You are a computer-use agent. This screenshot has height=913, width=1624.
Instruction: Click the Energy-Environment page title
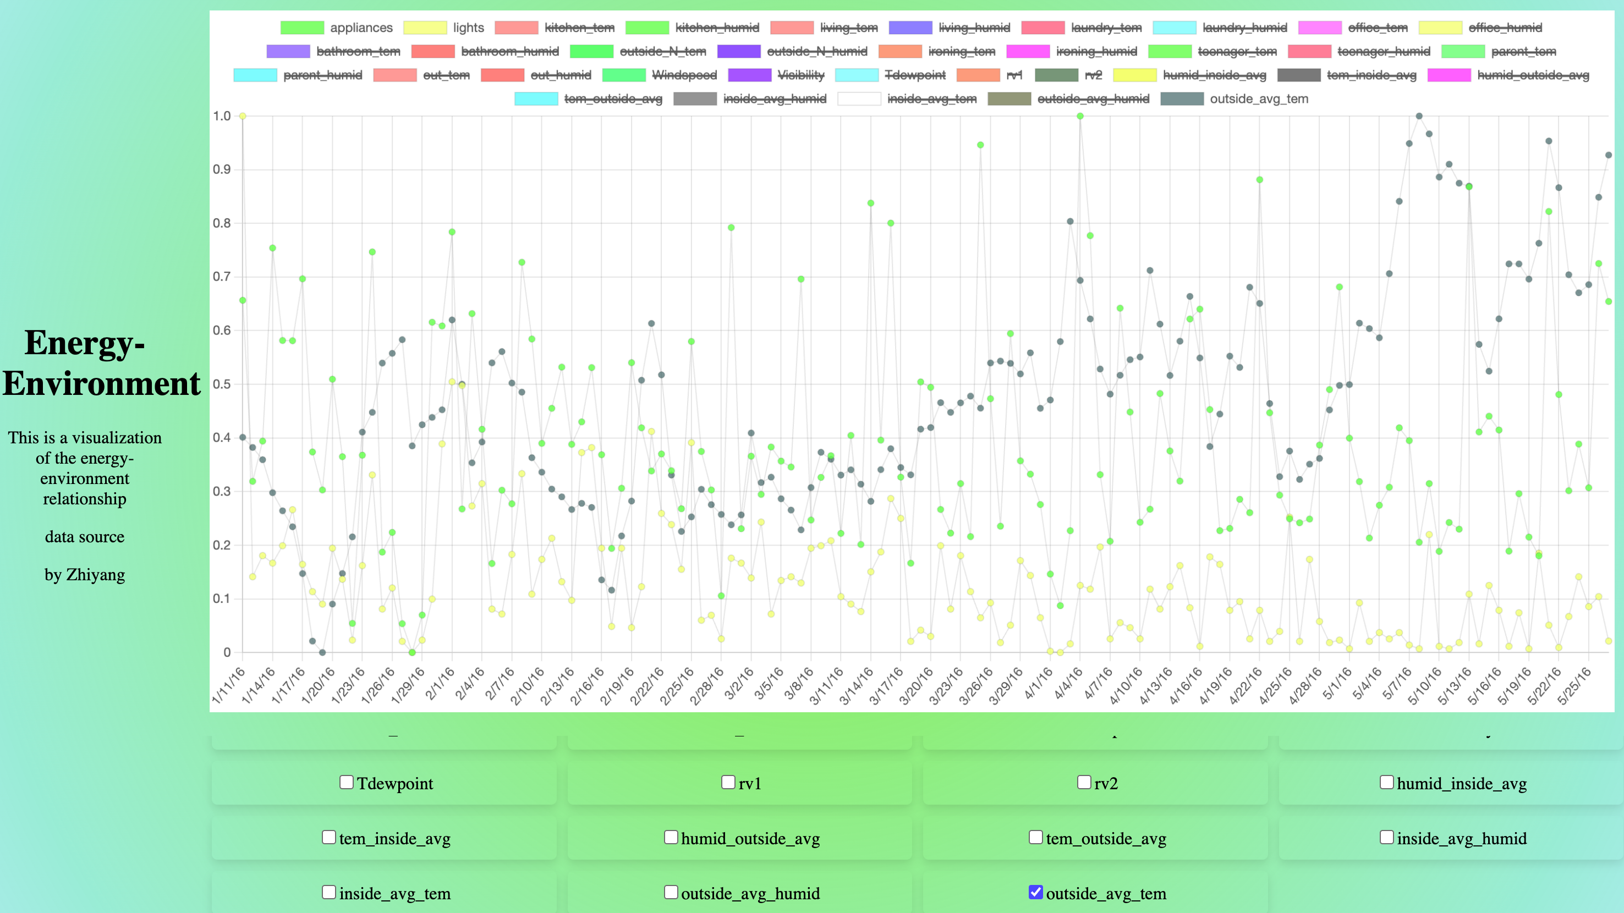(x=101, y=363)
